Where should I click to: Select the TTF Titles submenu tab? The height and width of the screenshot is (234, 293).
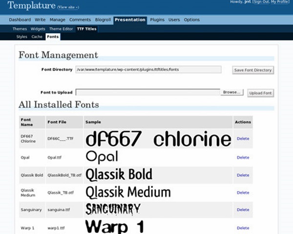tap(87, 29)
